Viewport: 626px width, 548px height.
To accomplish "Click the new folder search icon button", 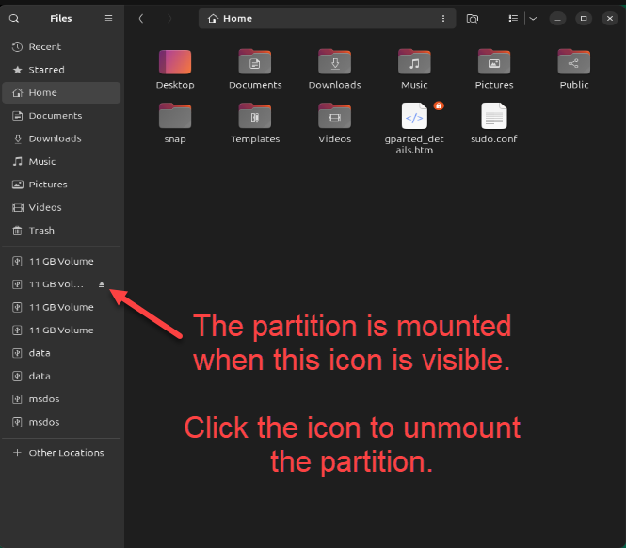I will click(473, 18).
